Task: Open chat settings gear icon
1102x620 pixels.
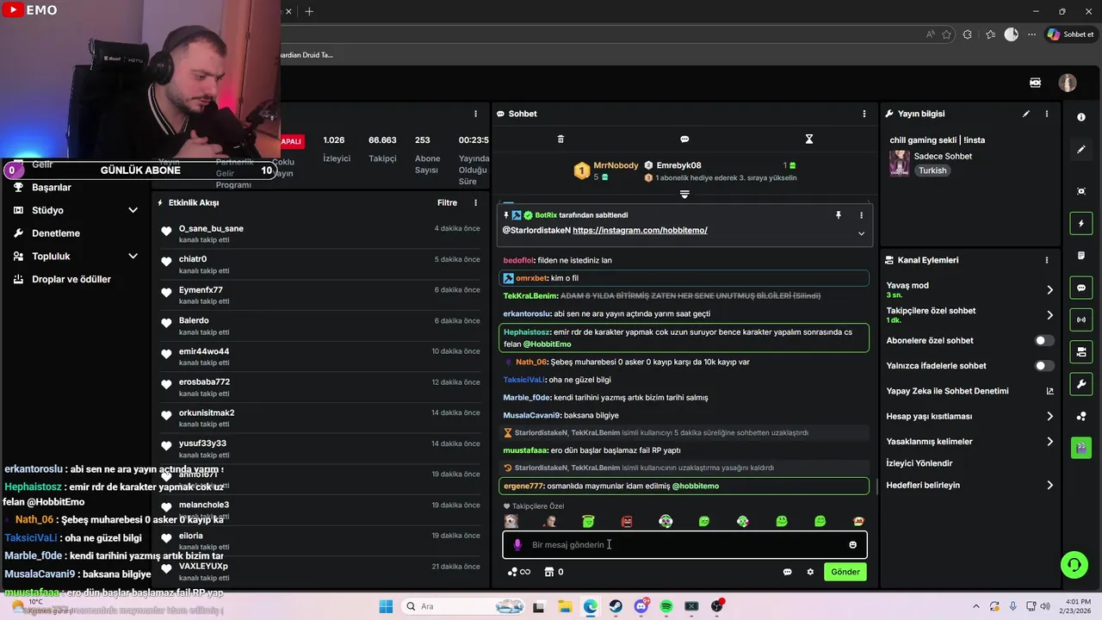Action: (810, 572)
